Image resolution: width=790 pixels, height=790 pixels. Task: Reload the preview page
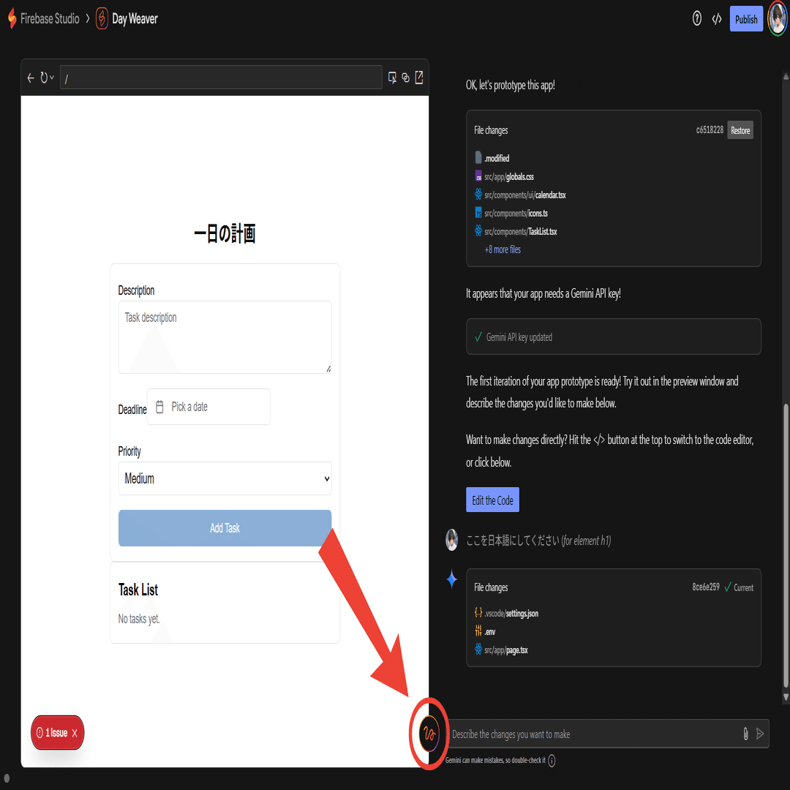pyautogui.click(x=44, y=78)
